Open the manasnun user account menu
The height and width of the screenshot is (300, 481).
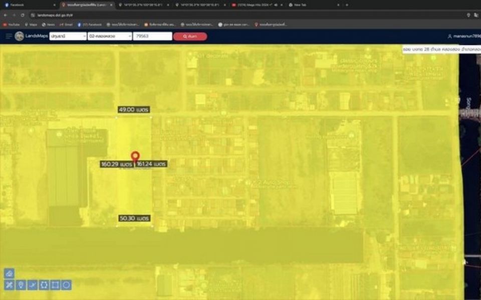click(x=463, y=36)
